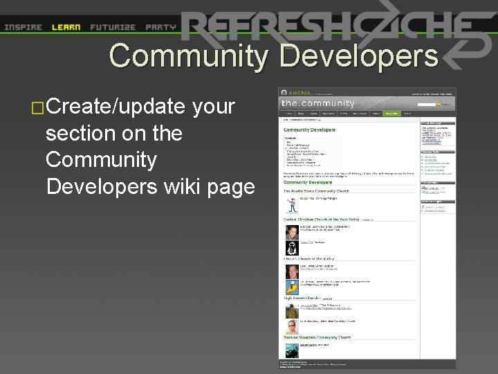Viewport: 498px width, 374px height.
Task: Click Christ's Church of the Valley heading
Action: (308, 258)
